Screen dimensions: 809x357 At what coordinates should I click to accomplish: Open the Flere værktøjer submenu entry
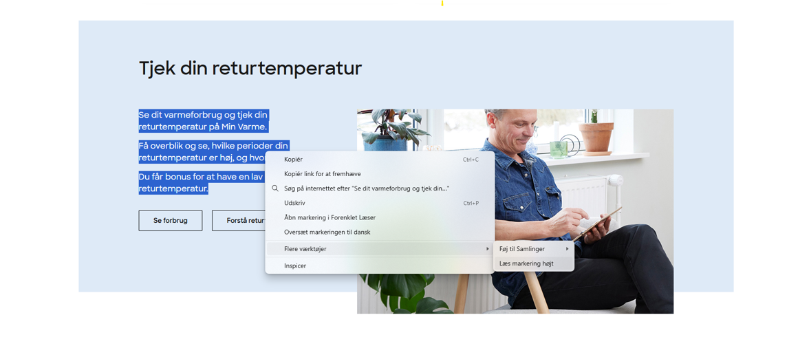tap(305, 249)
